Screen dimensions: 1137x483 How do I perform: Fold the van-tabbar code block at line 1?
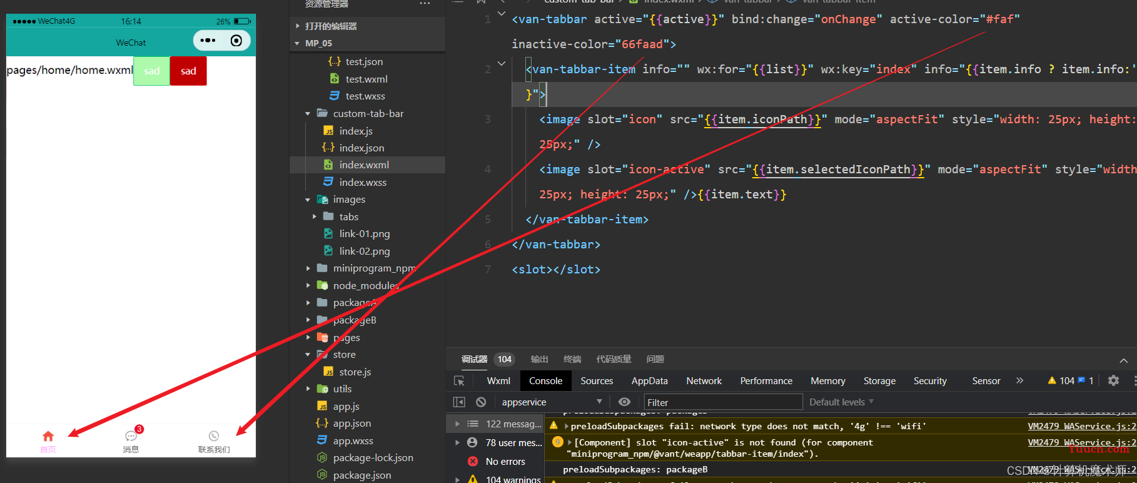[502, 13]
